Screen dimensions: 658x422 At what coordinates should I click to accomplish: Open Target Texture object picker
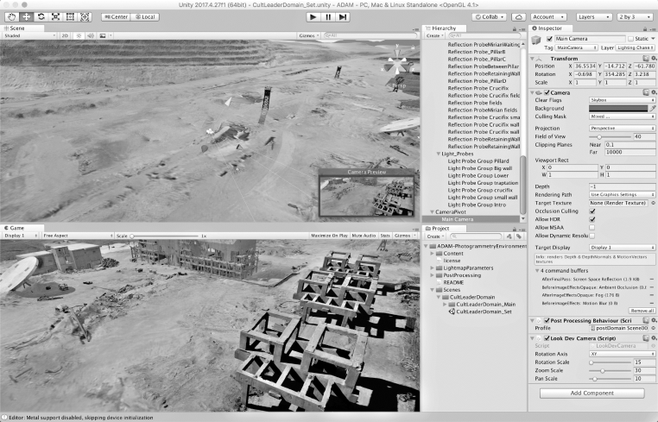pyautogui.click(x=654, y=203)
